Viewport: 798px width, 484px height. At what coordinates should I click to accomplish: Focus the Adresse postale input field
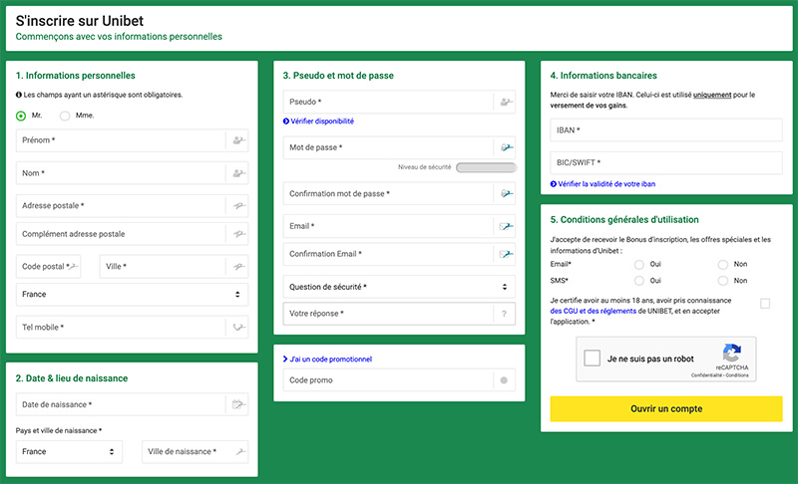[132, 206]
